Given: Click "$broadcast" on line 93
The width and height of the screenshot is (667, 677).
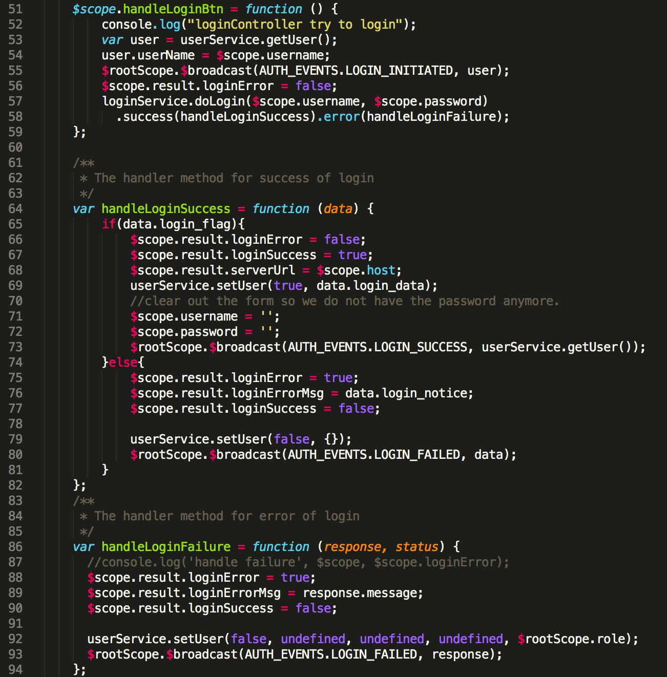Looking at the screenshot, I should (x=202, y=654).
